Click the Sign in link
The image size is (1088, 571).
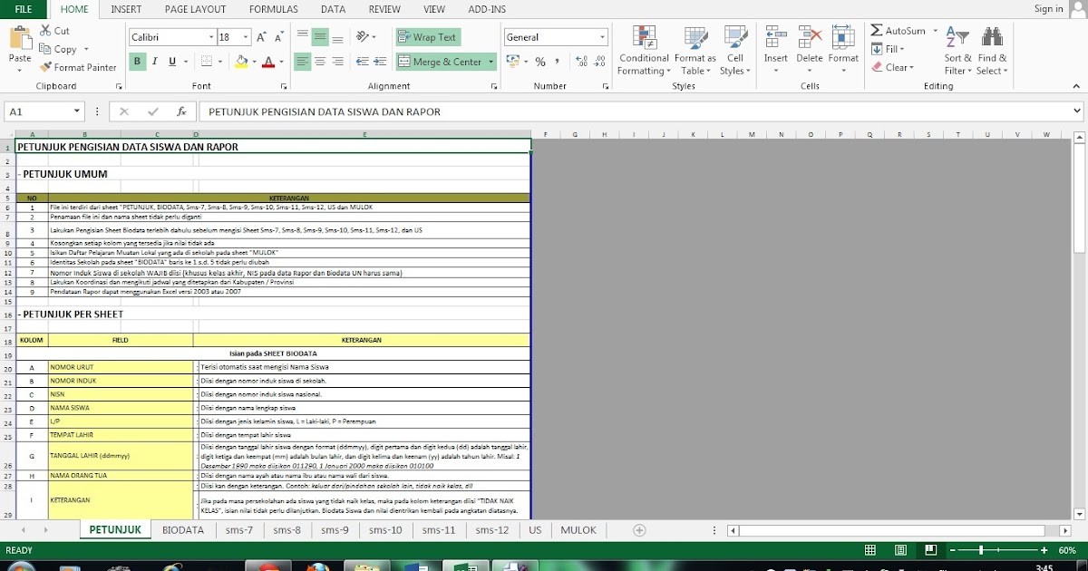[x=1048, y=9]
